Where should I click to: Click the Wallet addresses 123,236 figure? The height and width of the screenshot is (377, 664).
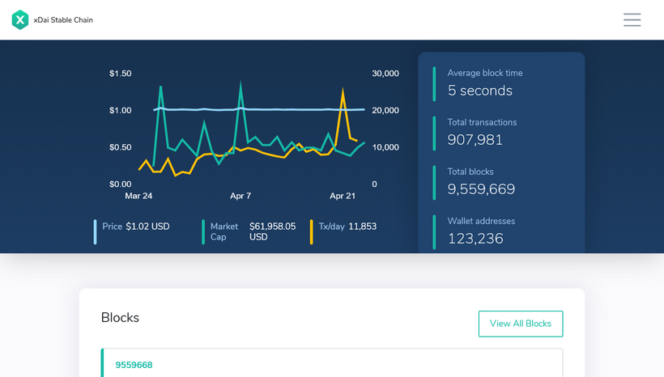click(475, 239)
